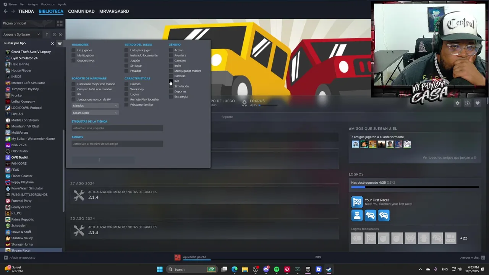
Task: Tick the 'Acción' genre checkbox
Action: pyautogui.click(x=171, y=50)
